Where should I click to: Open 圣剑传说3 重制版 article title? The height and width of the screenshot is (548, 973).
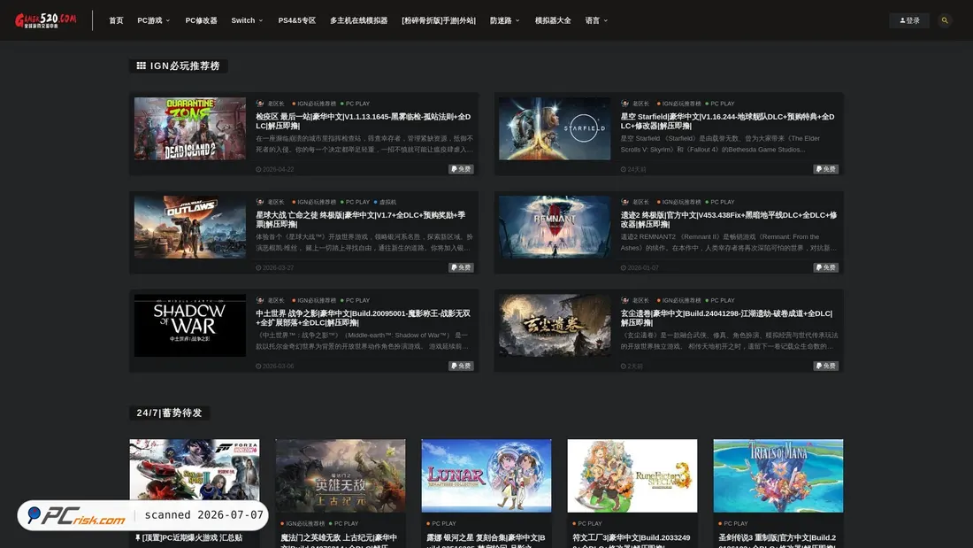coord(778,541)
